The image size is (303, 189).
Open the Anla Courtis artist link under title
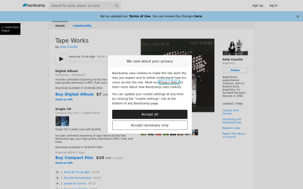tap(69, 47)
